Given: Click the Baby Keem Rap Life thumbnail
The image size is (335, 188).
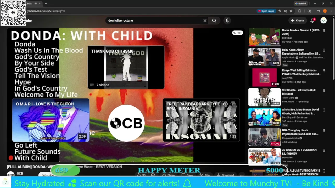Looking at the screenshot, I should point(264,57).
